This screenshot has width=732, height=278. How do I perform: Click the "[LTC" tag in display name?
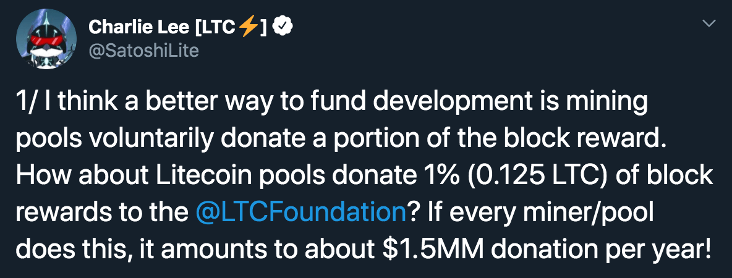[214, 27]
